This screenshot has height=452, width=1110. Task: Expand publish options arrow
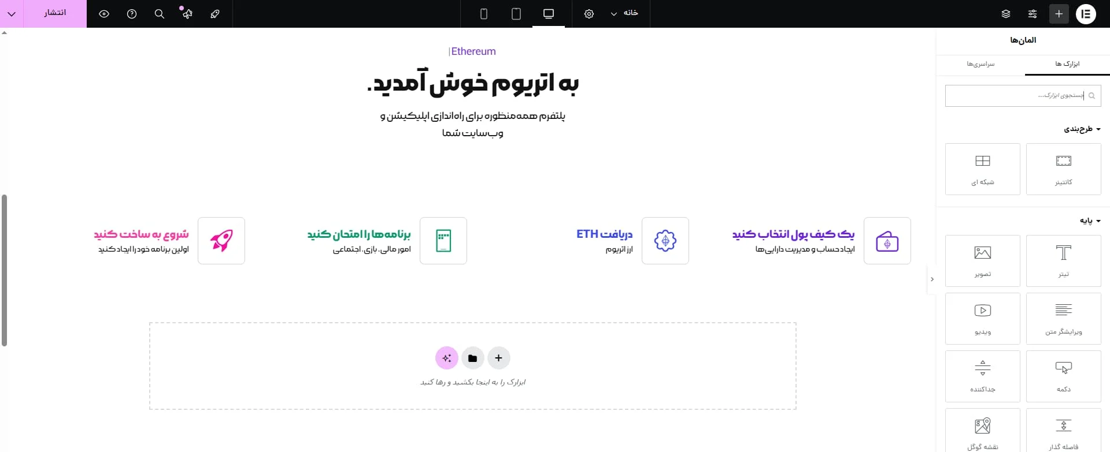(12, 14)
